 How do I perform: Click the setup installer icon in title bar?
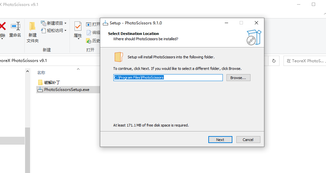tap(105, 23)
